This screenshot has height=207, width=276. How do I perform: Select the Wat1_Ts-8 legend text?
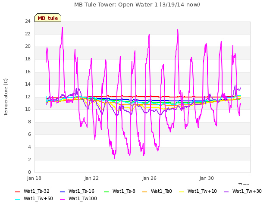tap(124, 191)
